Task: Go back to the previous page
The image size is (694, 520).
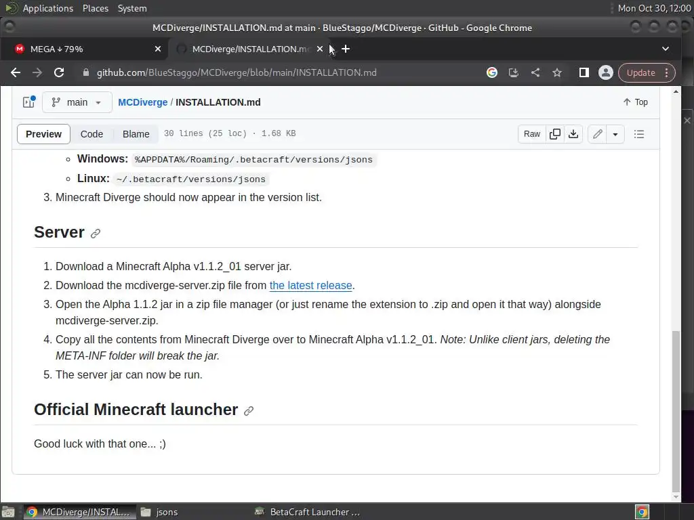Action: click(x=16, y=72)
